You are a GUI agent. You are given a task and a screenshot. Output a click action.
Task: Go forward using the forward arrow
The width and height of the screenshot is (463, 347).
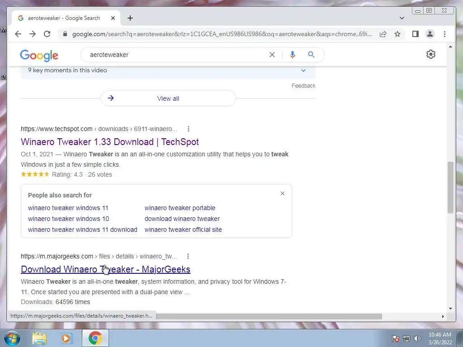[33, 34]
